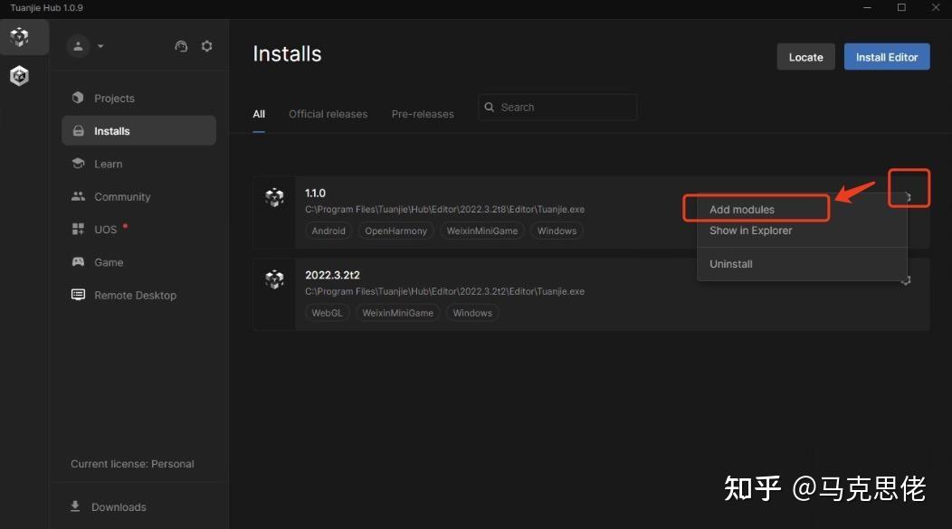Viewport: 952px width, 529px height.
Task: Open Remote Desktop section
Action: [x=134, y=295]
